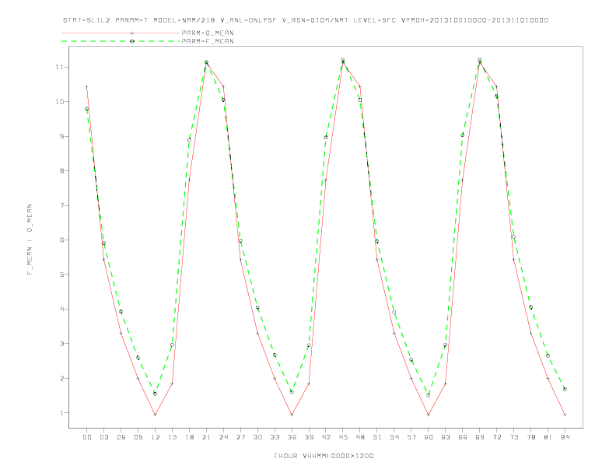Click the red solid legend line sample

[x=121, y=33]
